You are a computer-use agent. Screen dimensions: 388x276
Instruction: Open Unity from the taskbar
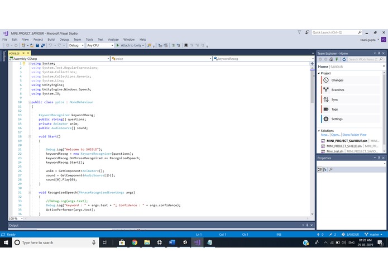(x=185, y=242)
